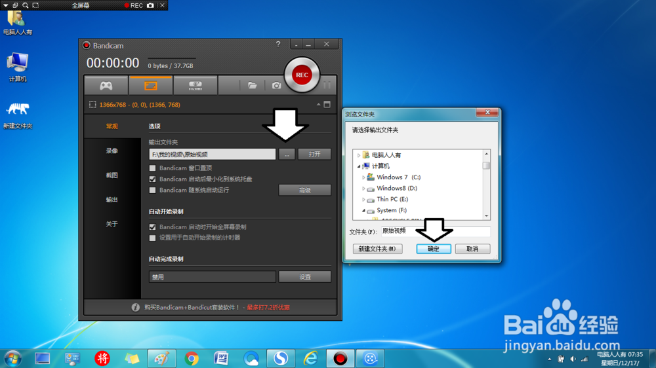Select the game recording mode gamepad icon

pos(106,86)
